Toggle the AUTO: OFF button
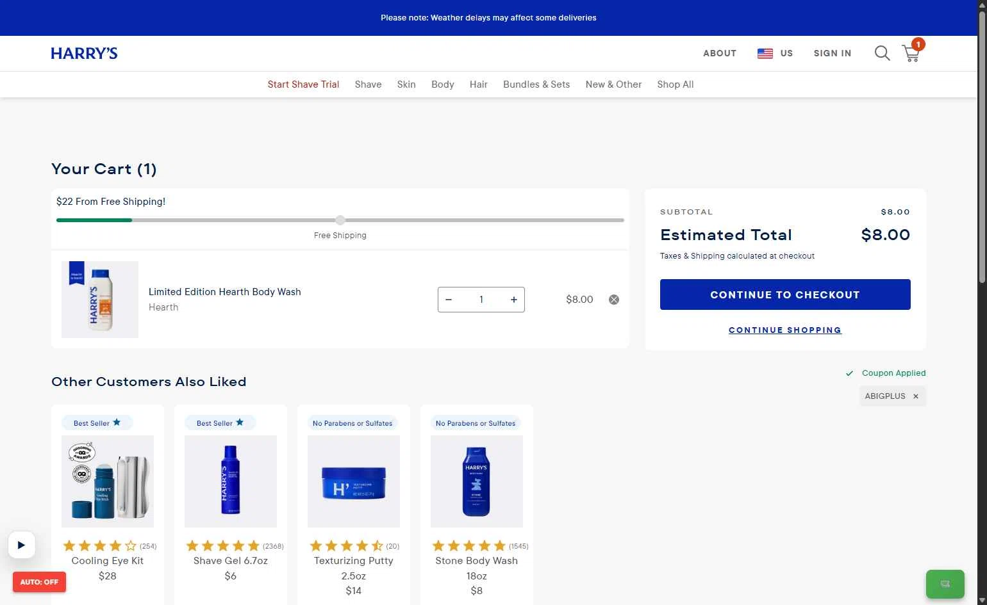Viewport: 987px width, 605px height. click(x=39, y=582)
